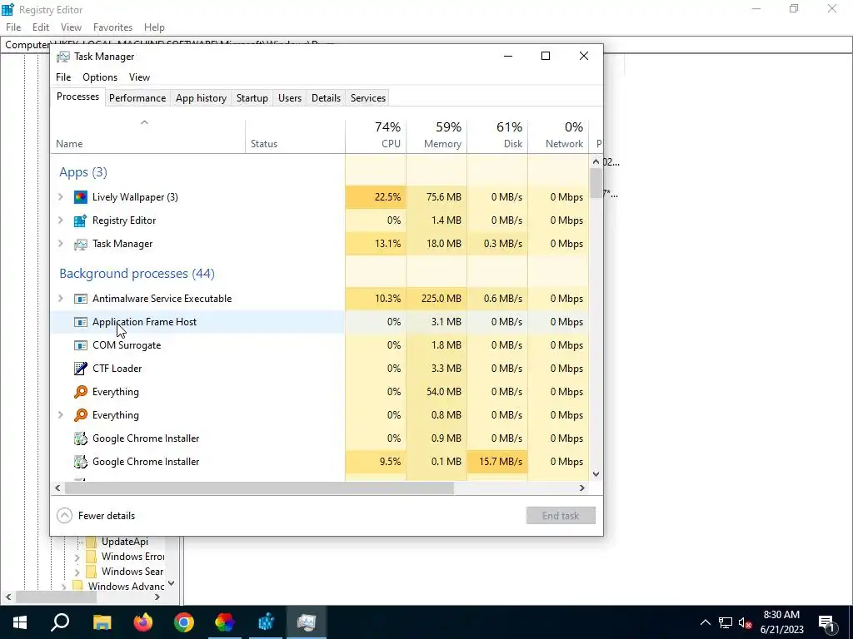Switch to Registry Editor via taskbar icon

(266, 622)
